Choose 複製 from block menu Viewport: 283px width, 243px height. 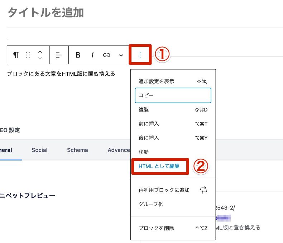173,110
